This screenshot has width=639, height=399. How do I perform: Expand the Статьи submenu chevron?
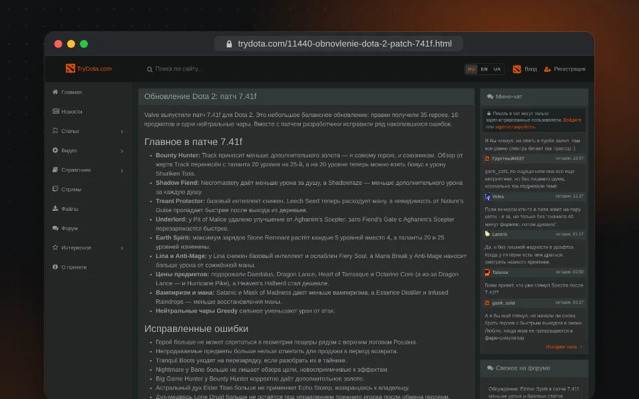pos(122,132)
